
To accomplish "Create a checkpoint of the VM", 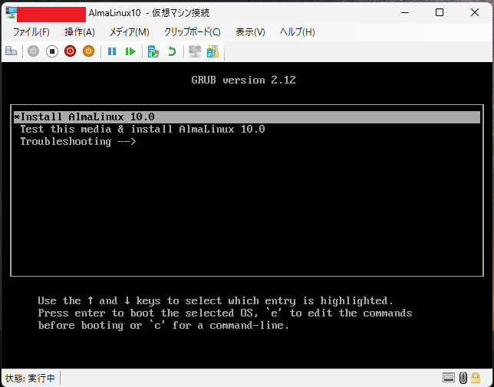I will click(153, 51).
